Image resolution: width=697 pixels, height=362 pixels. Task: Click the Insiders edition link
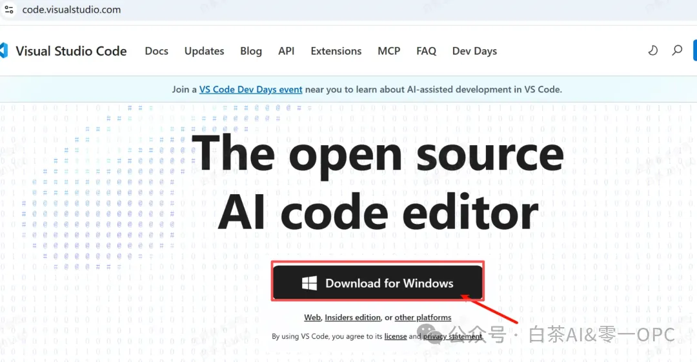coord(352,317)
